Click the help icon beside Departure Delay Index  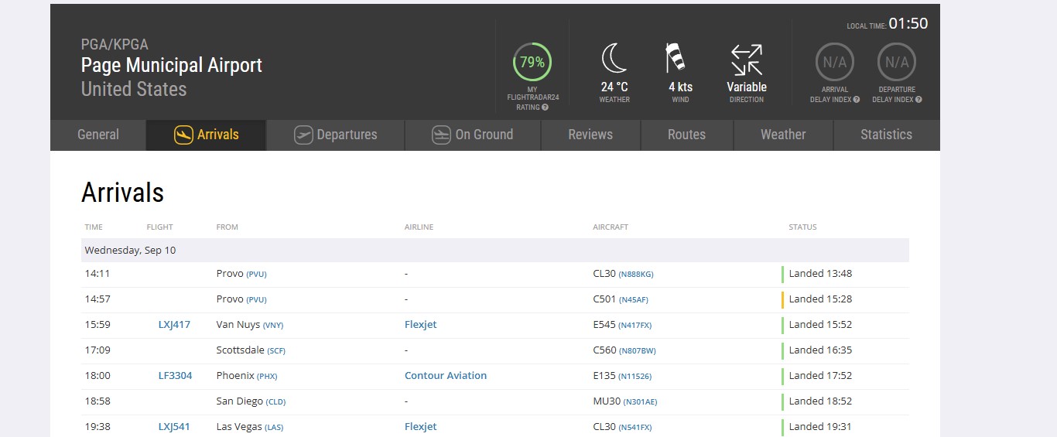[918, 100]
